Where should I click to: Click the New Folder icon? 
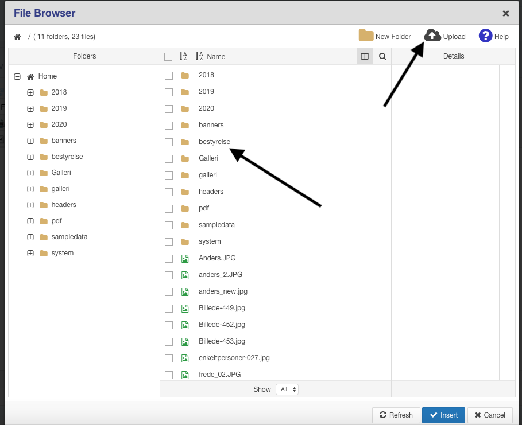pos(366,36)
